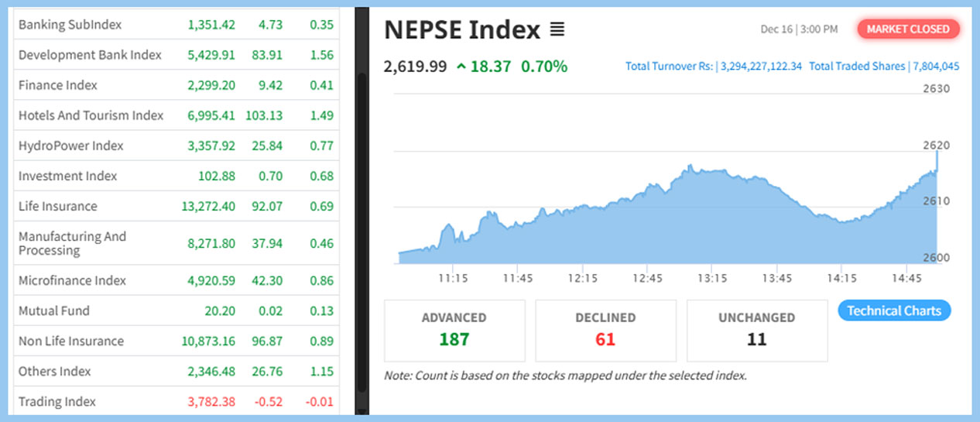Screen dimensions: 980x422
Task: Choose Hotels And Tourism Index
Action: coord(91,115)
